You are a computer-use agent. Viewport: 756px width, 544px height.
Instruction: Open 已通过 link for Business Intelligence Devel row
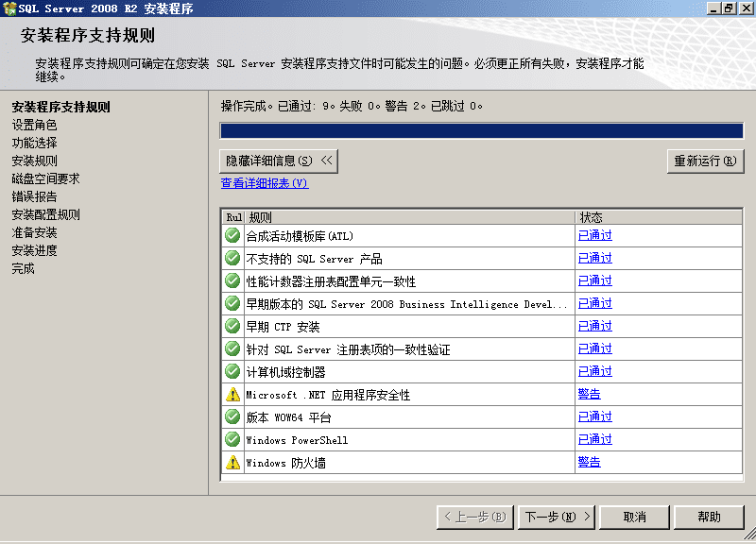595,303
